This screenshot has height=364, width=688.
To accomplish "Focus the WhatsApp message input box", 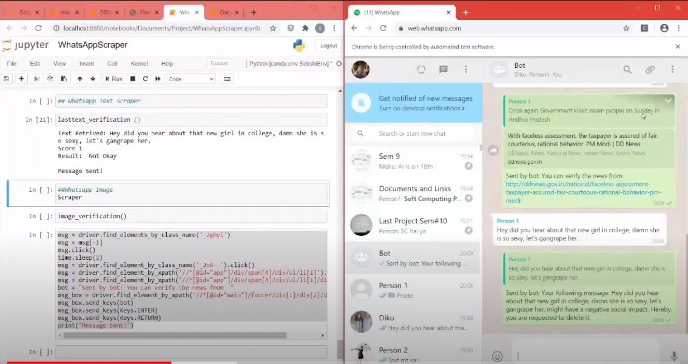I will [x=586, y=356].
